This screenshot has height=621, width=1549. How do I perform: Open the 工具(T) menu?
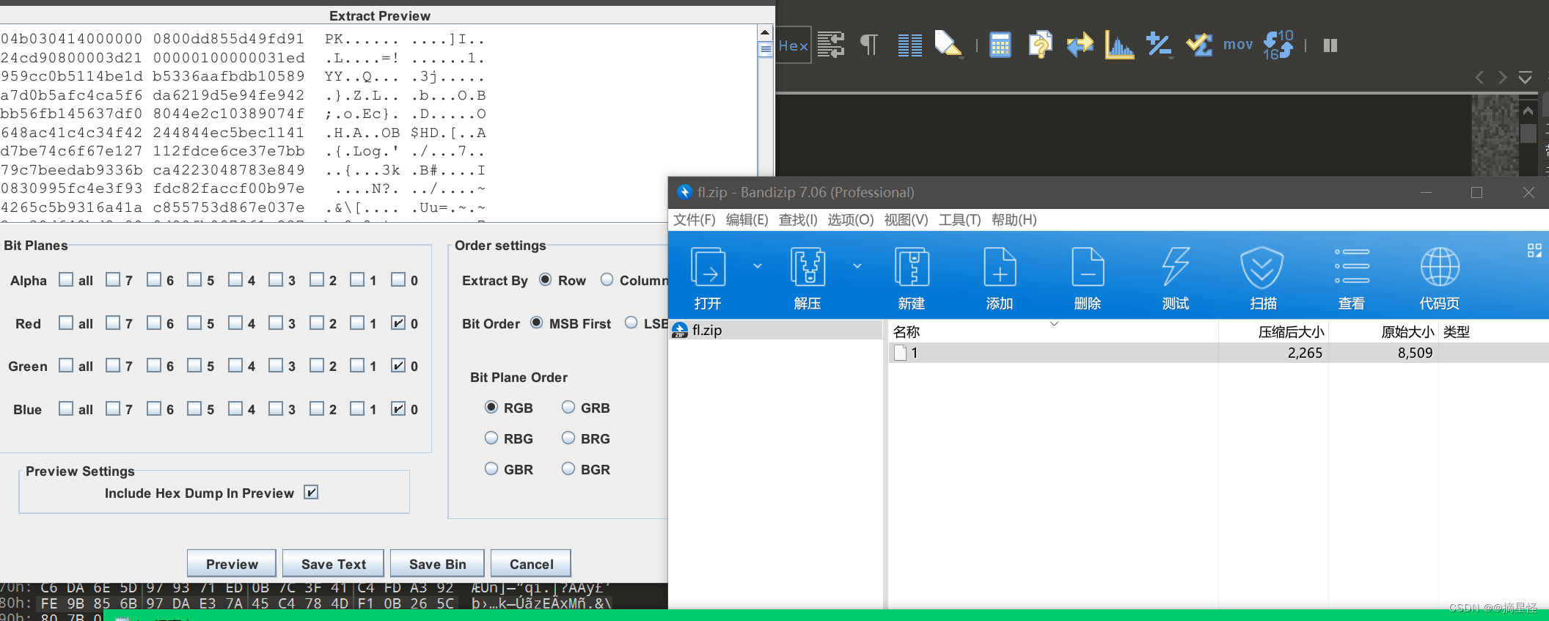[x=960, y=220]
